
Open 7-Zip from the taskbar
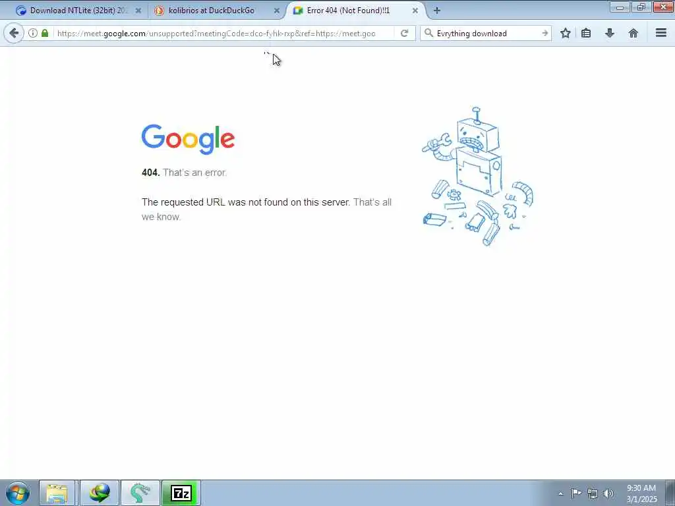pyautogui.click(x=181, y=493)
